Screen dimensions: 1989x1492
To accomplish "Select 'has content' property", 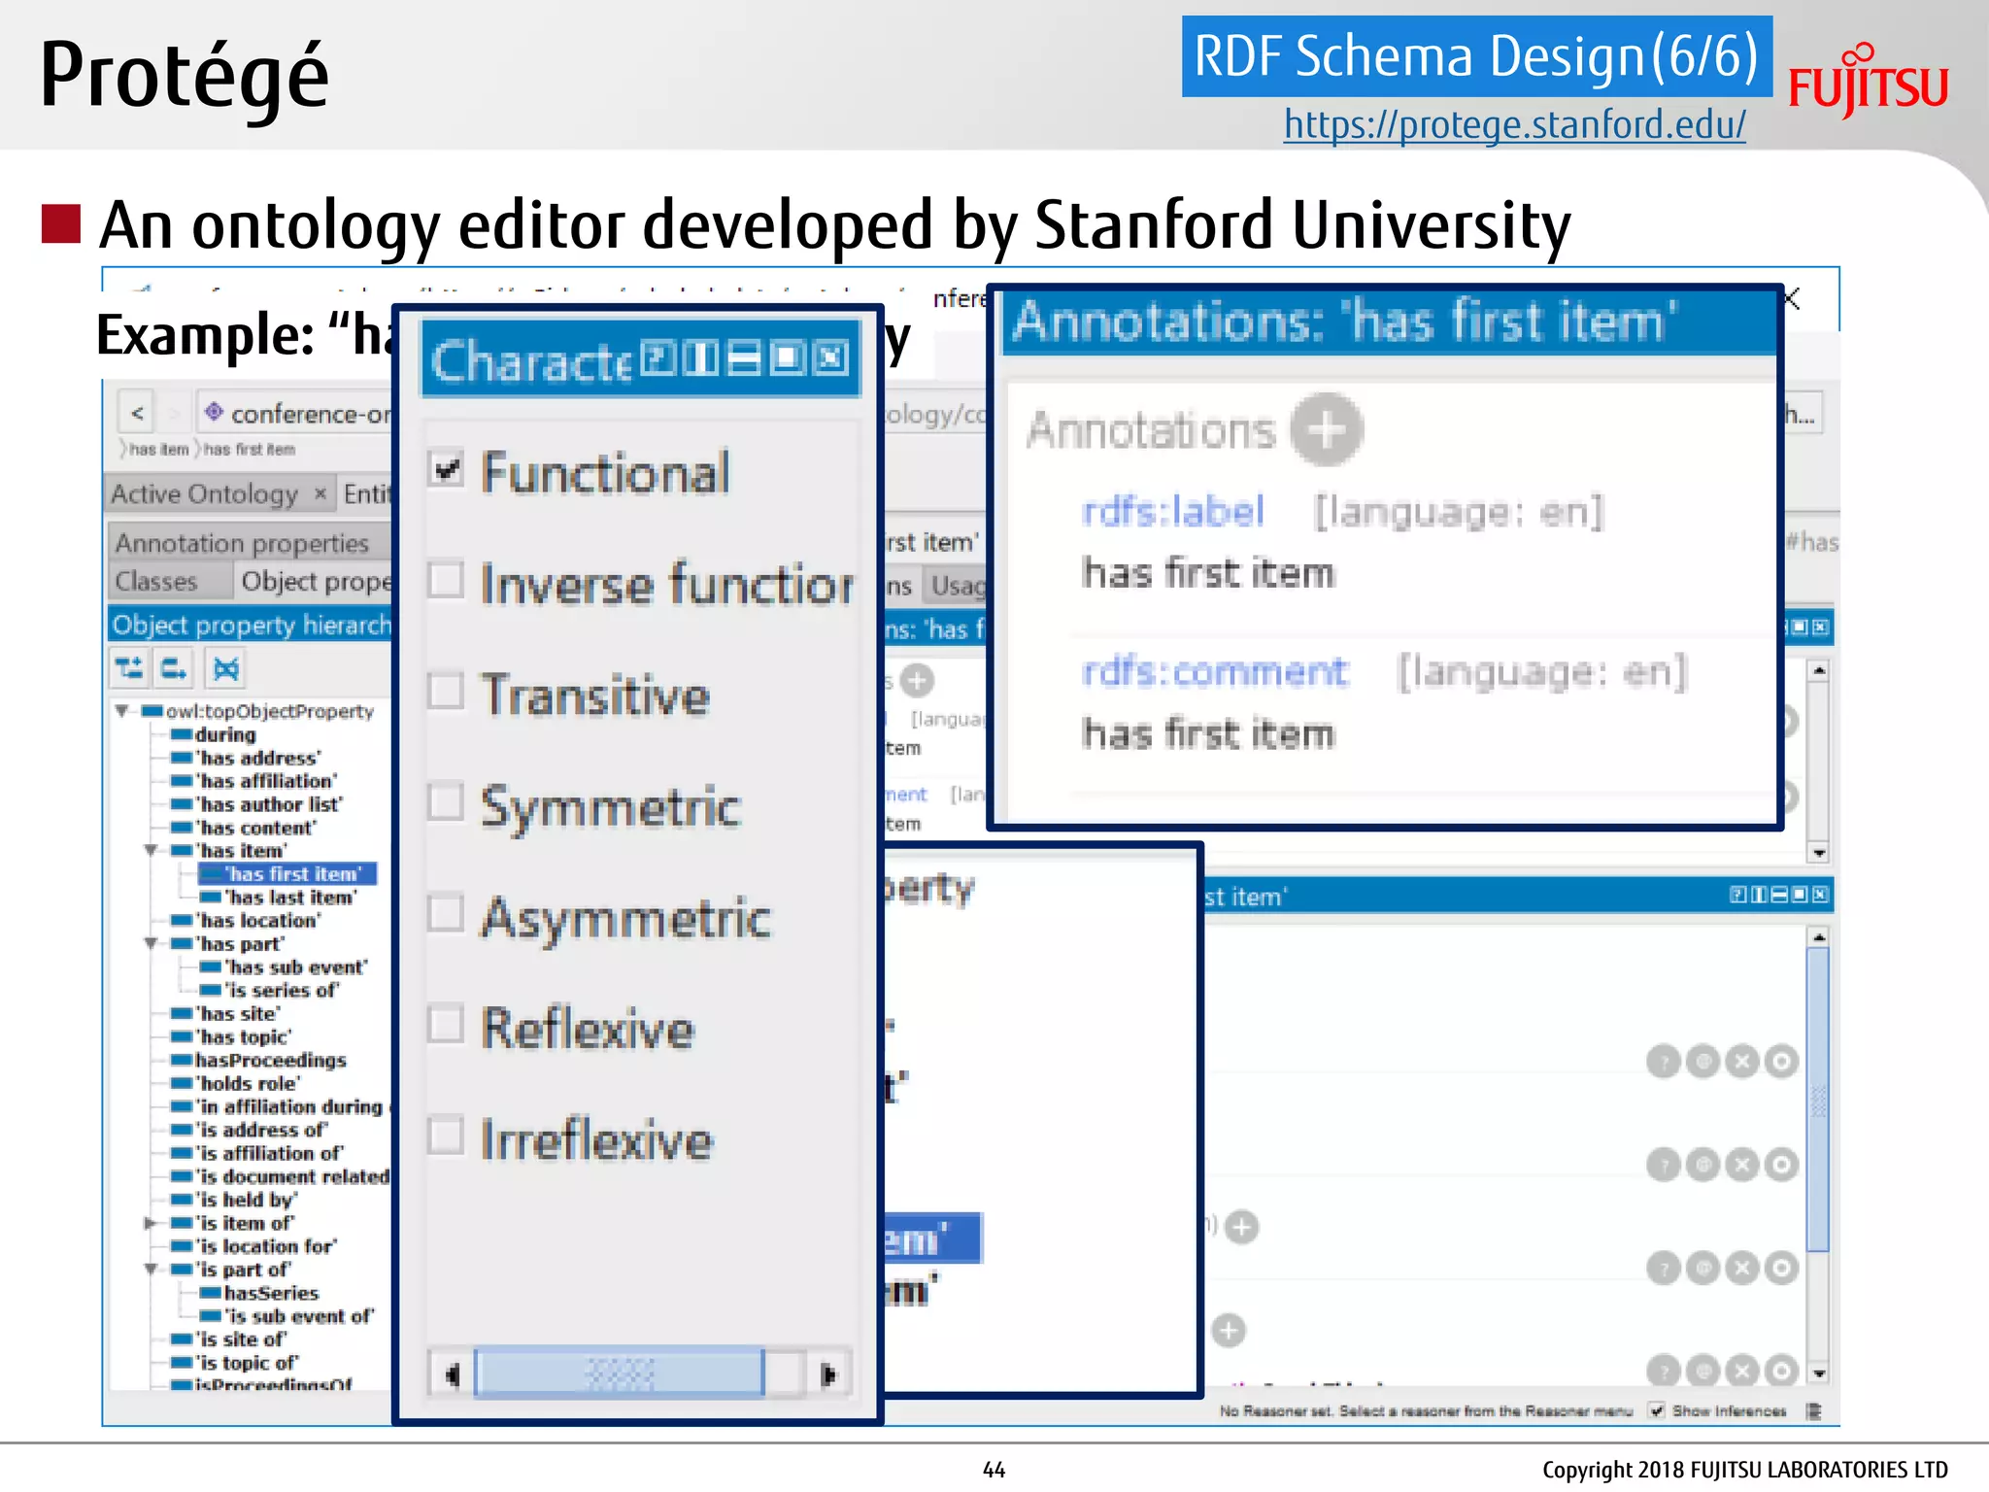I will click(x=244, y=828).
